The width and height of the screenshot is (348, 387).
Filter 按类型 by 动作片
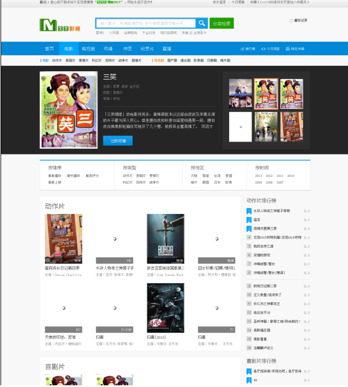pos(128,176)
